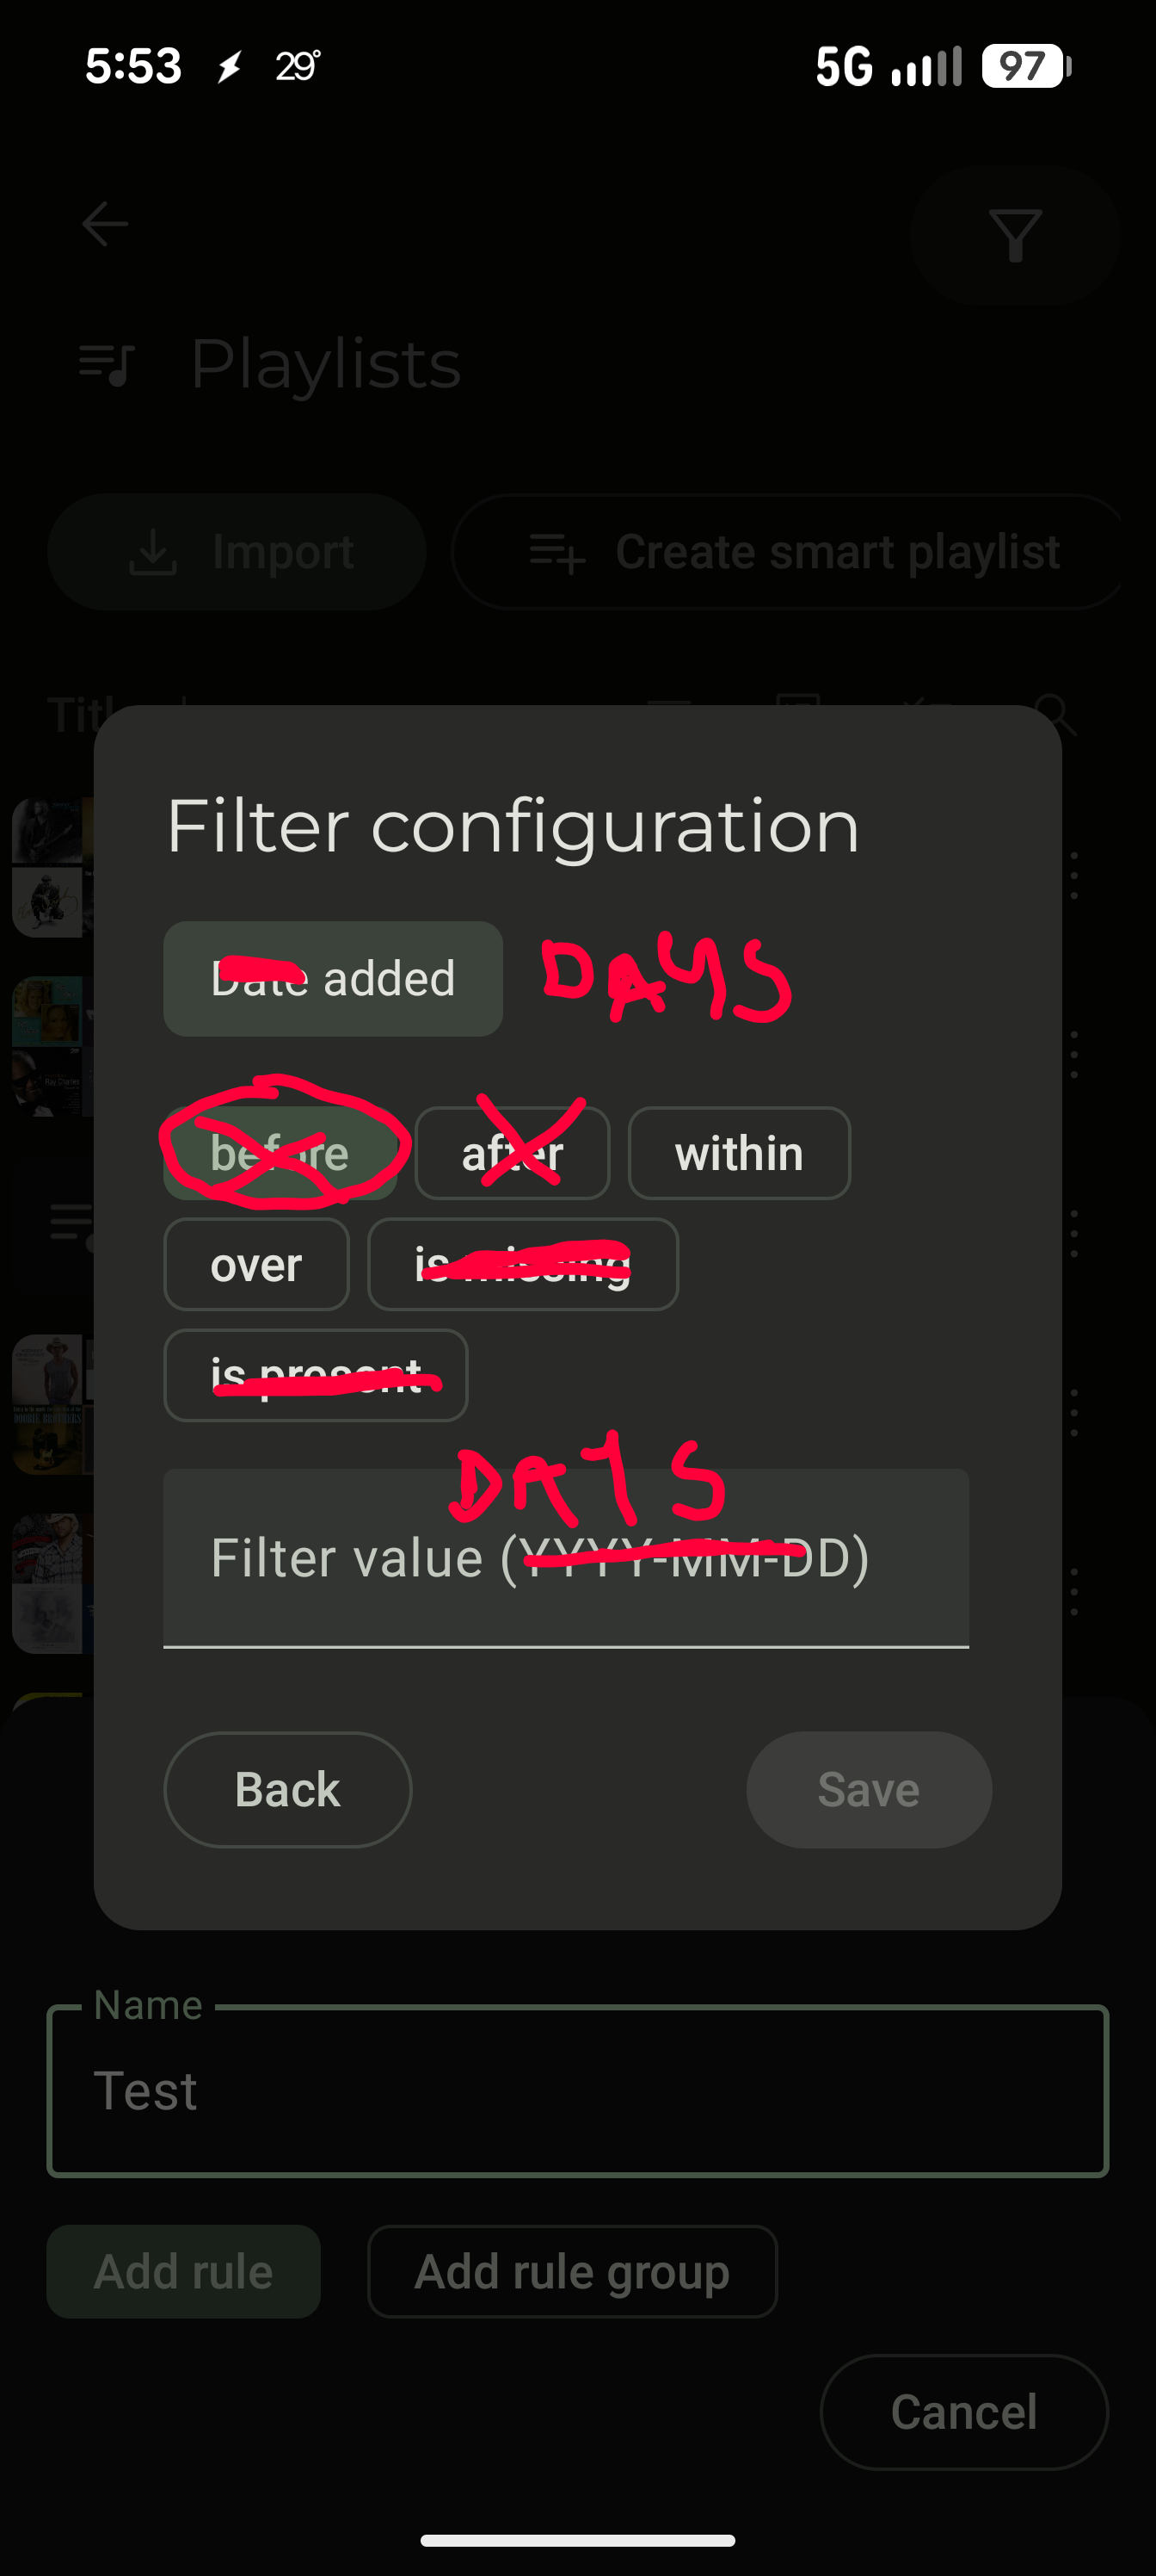The width and height of the screenshot is (1156, 2576).
Task: Select the "is present" chip
Action: [x=316, y=1375]
